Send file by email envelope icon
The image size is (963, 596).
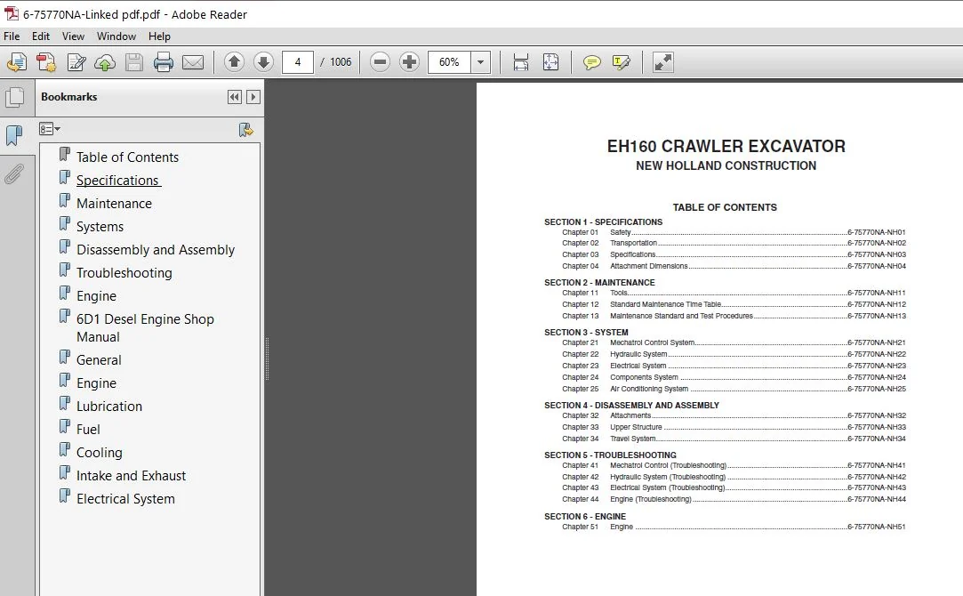click(193, 62)
